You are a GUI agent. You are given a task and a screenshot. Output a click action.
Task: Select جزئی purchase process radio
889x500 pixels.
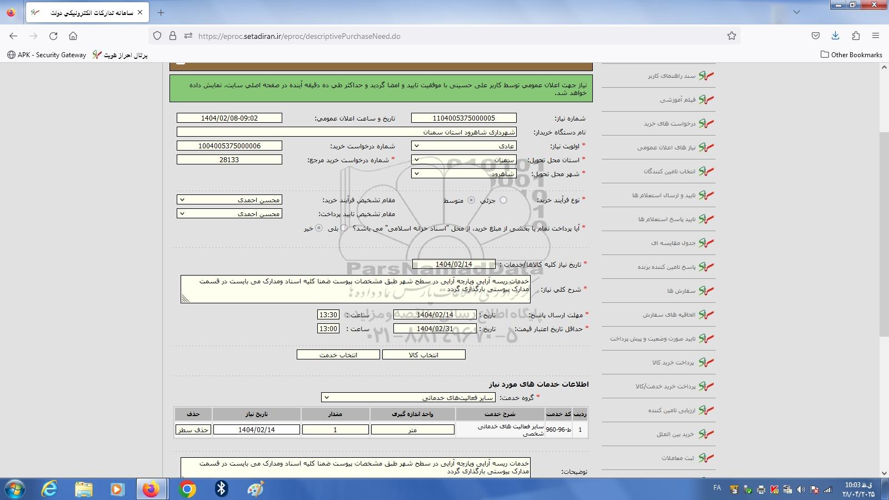pos(503,200)
